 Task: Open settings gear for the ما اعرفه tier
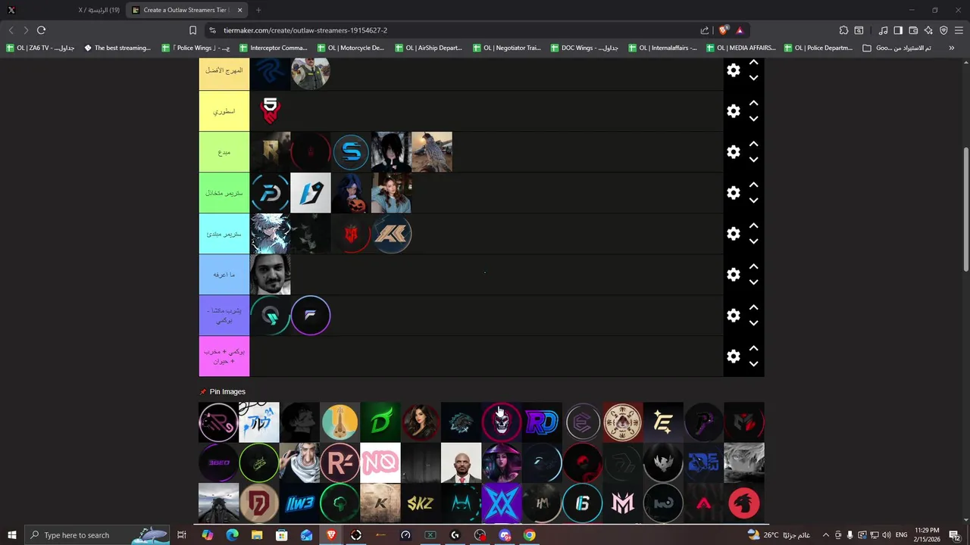[734, 274]
